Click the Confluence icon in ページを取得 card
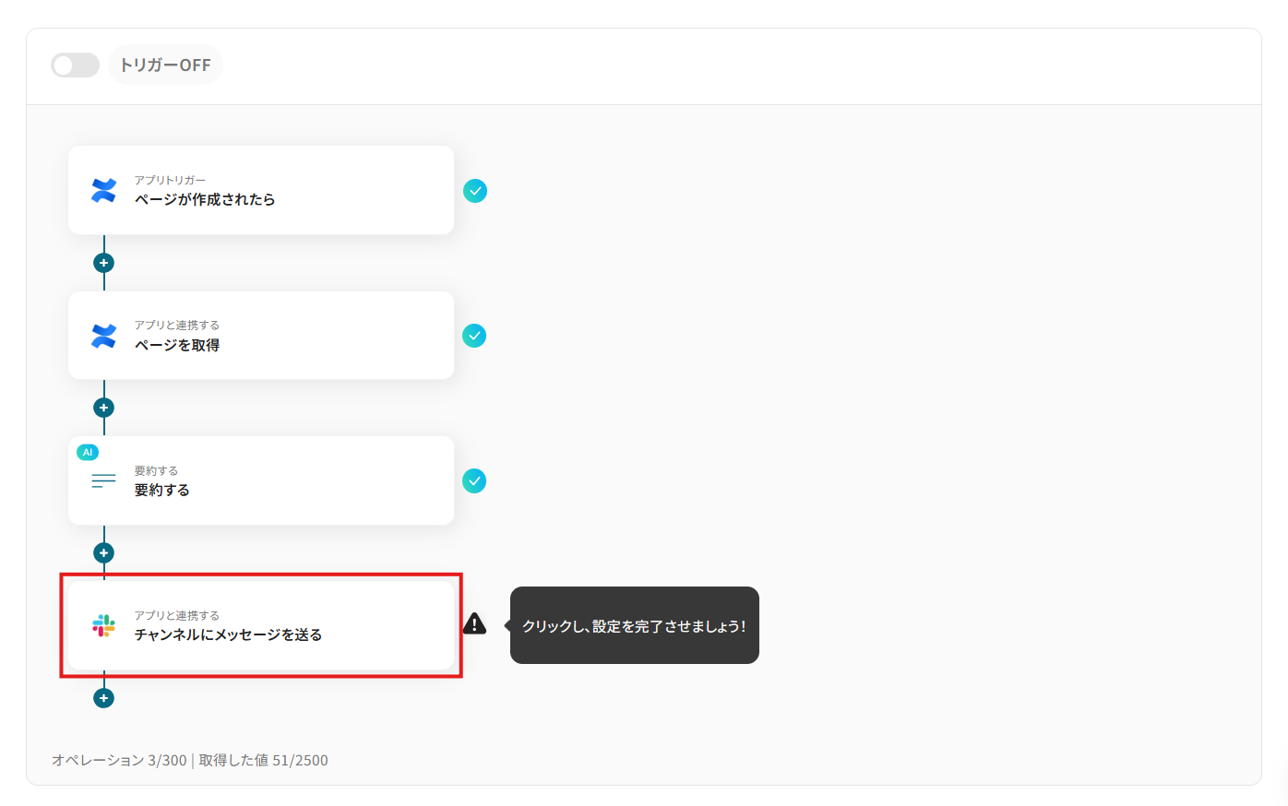 [x=103, y=336]
